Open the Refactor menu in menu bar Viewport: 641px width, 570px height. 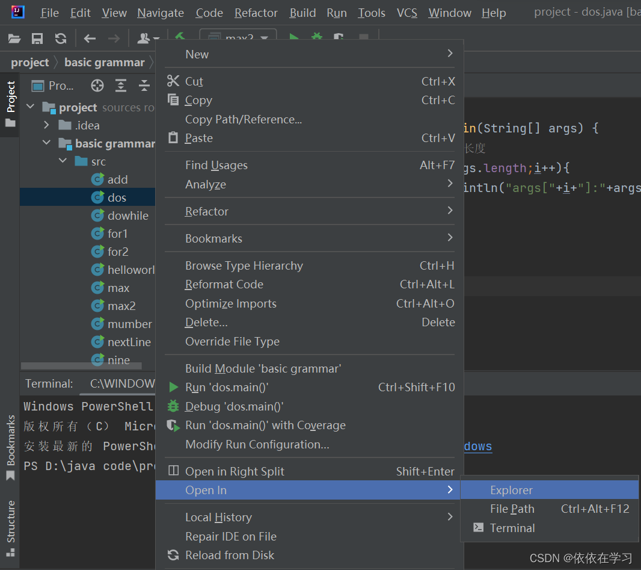click(256, 13)
